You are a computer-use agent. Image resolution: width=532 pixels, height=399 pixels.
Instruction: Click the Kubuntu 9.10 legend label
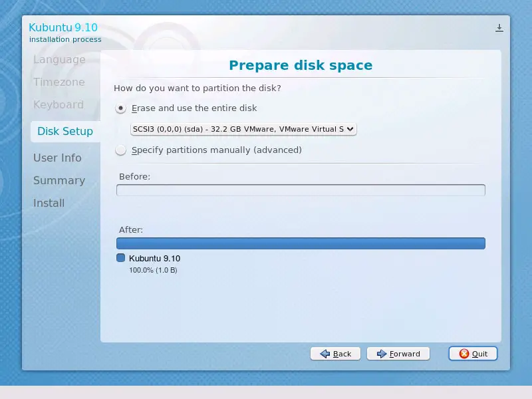point(154,259)
